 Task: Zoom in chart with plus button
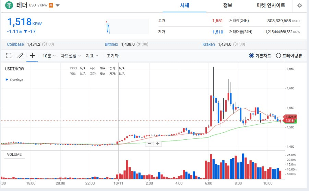(x=158, y=144)
